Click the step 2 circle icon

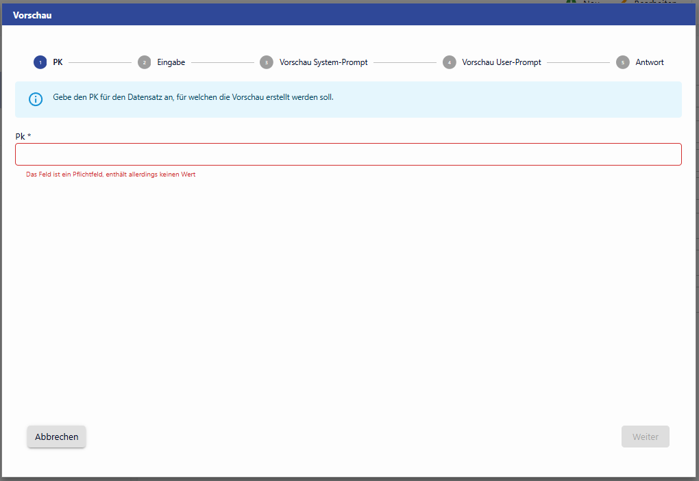144,62
